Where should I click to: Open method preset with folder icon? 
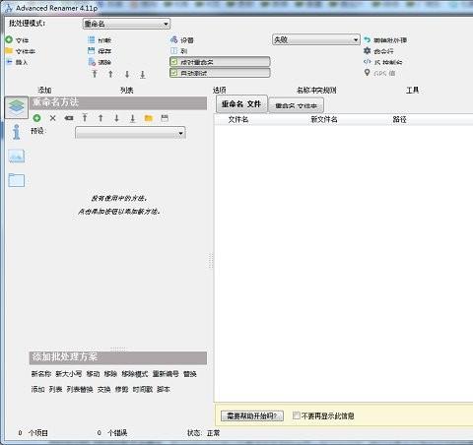point(149,118)
